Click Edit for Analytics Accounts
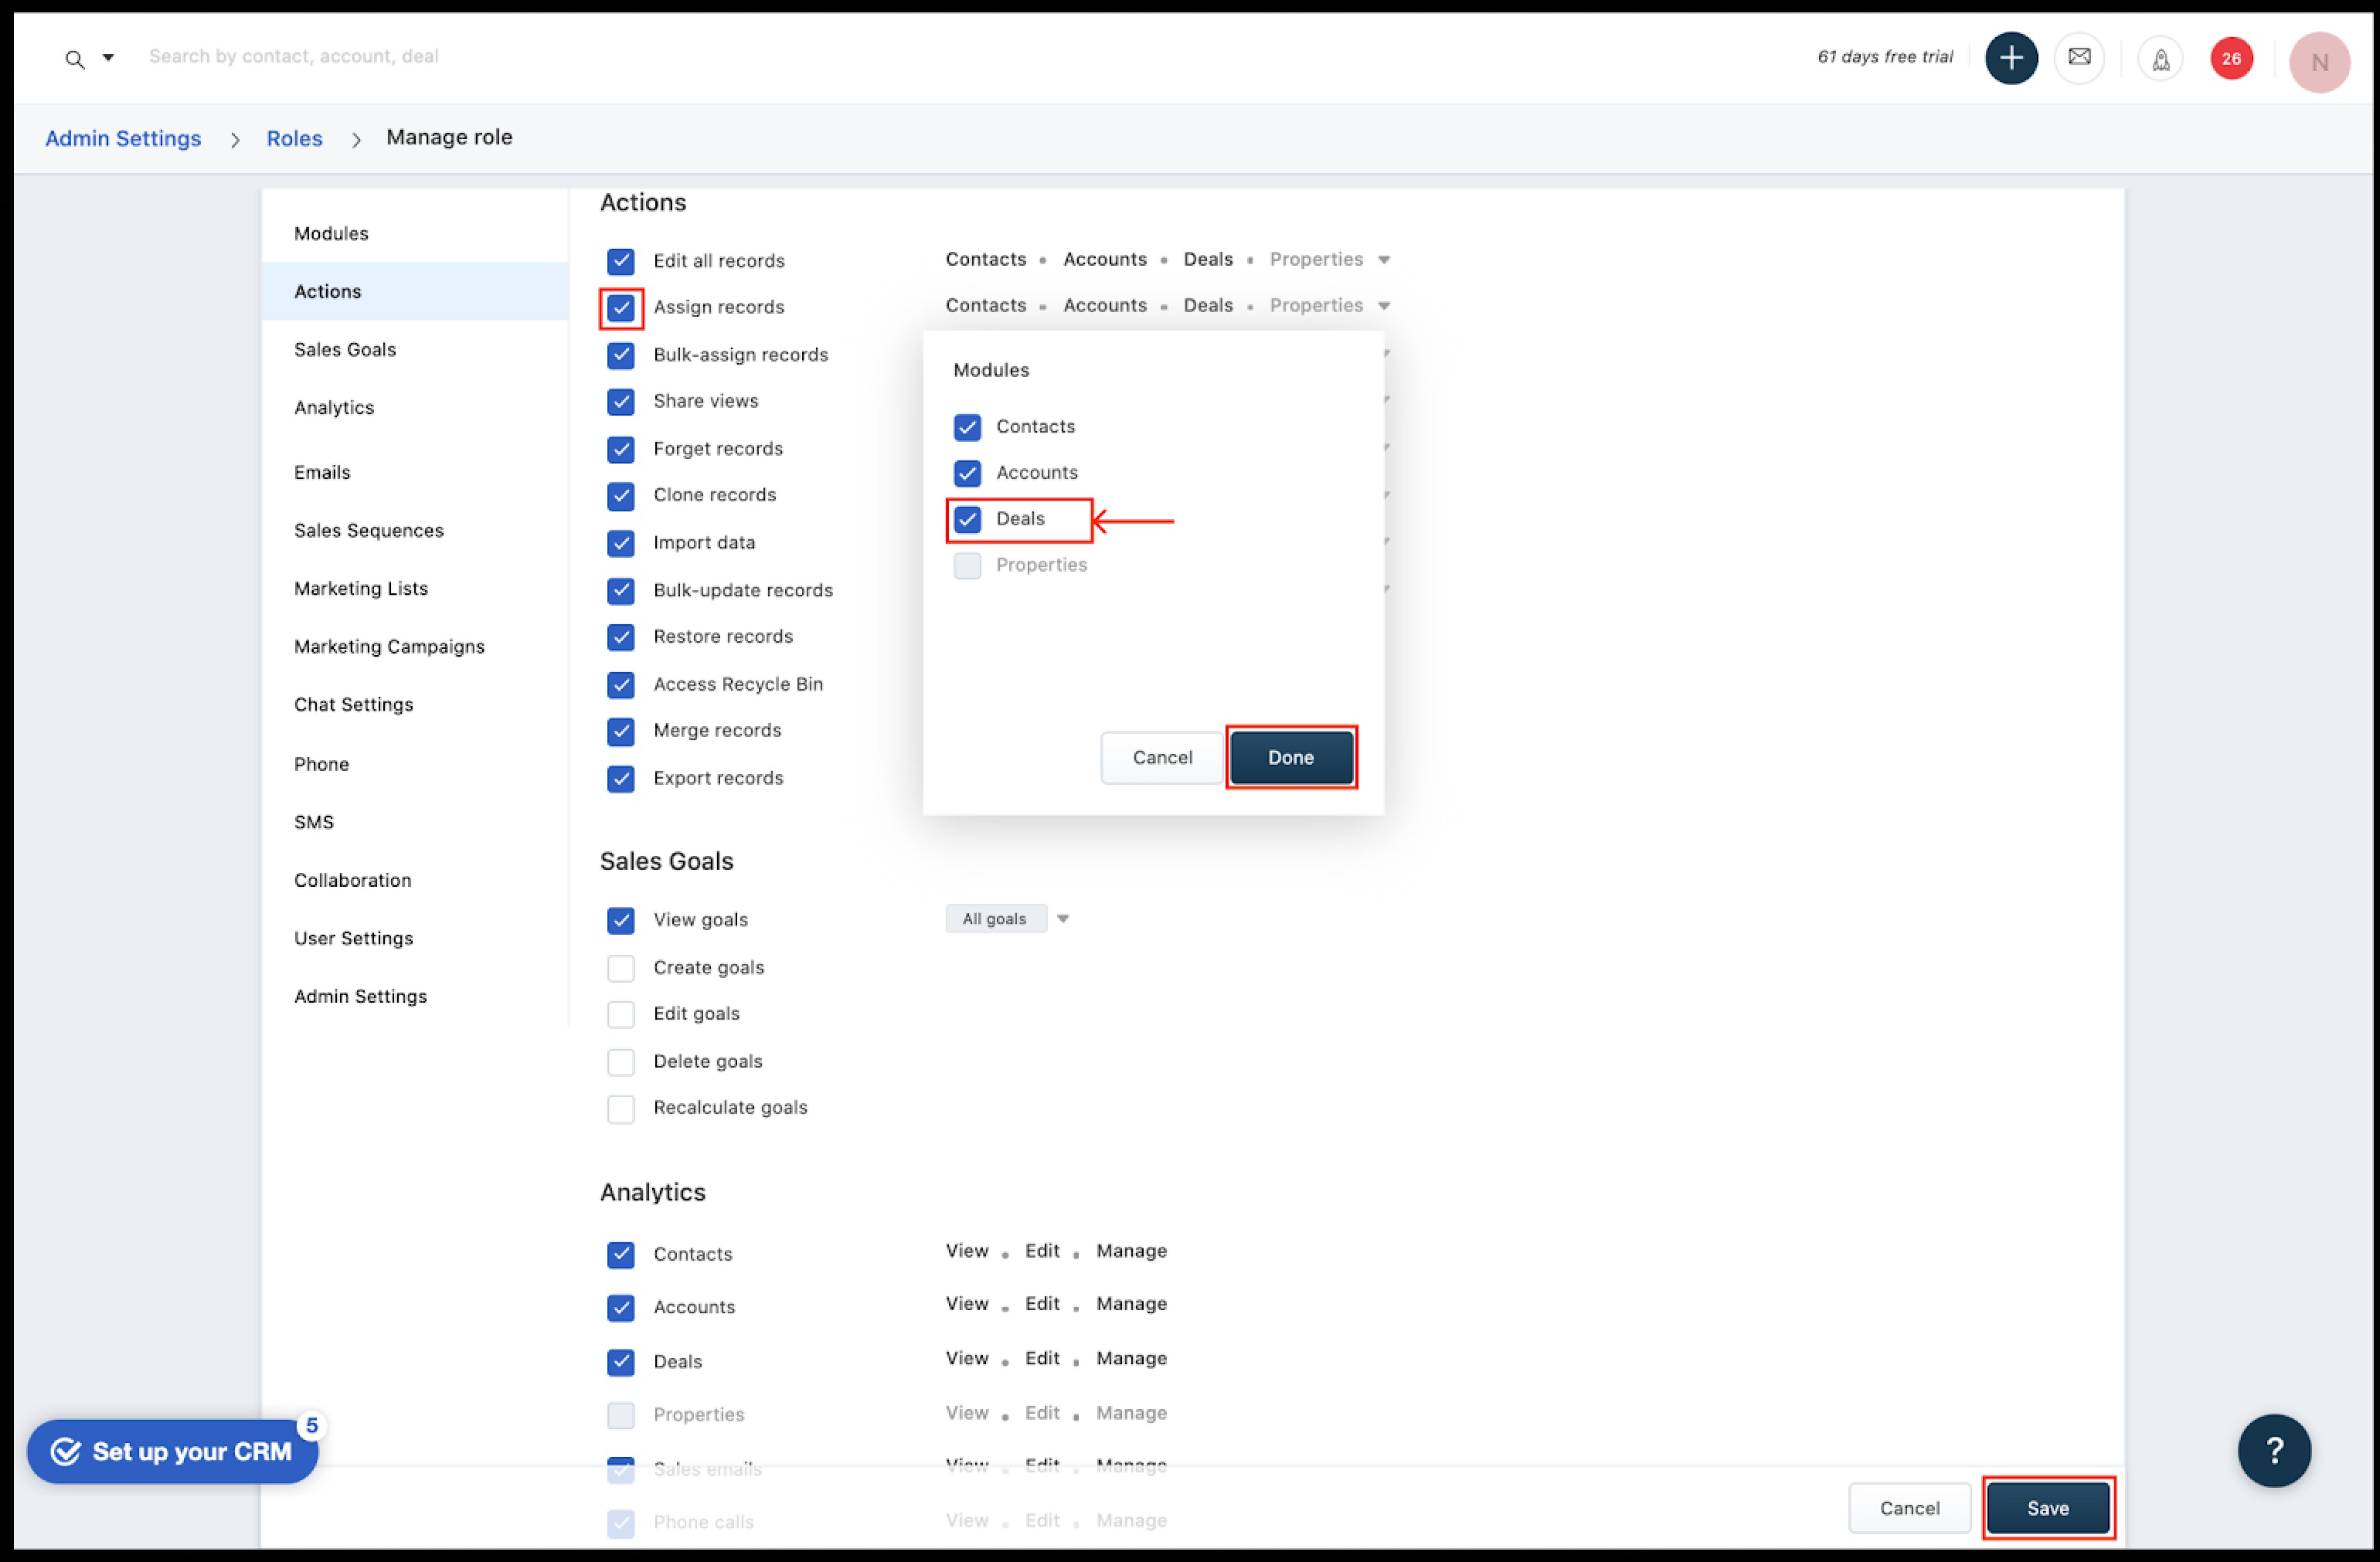 point(1042,1304)
